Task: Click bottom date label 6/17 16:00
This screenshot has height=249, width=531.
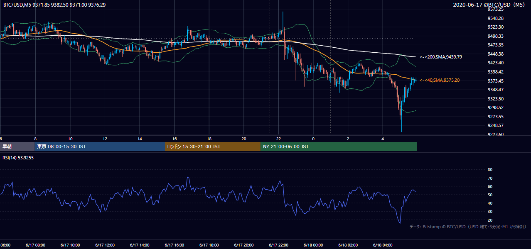Action: tap(175, 245)
